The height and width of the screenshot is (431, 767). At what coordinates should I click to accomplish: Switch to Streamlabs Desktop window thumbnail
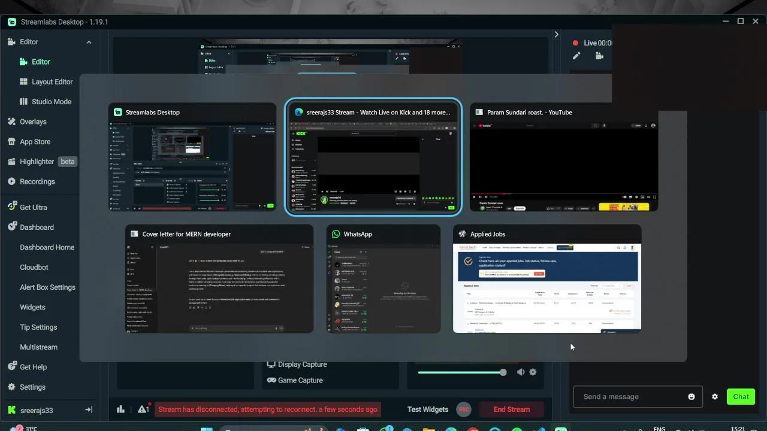[192, 157]
